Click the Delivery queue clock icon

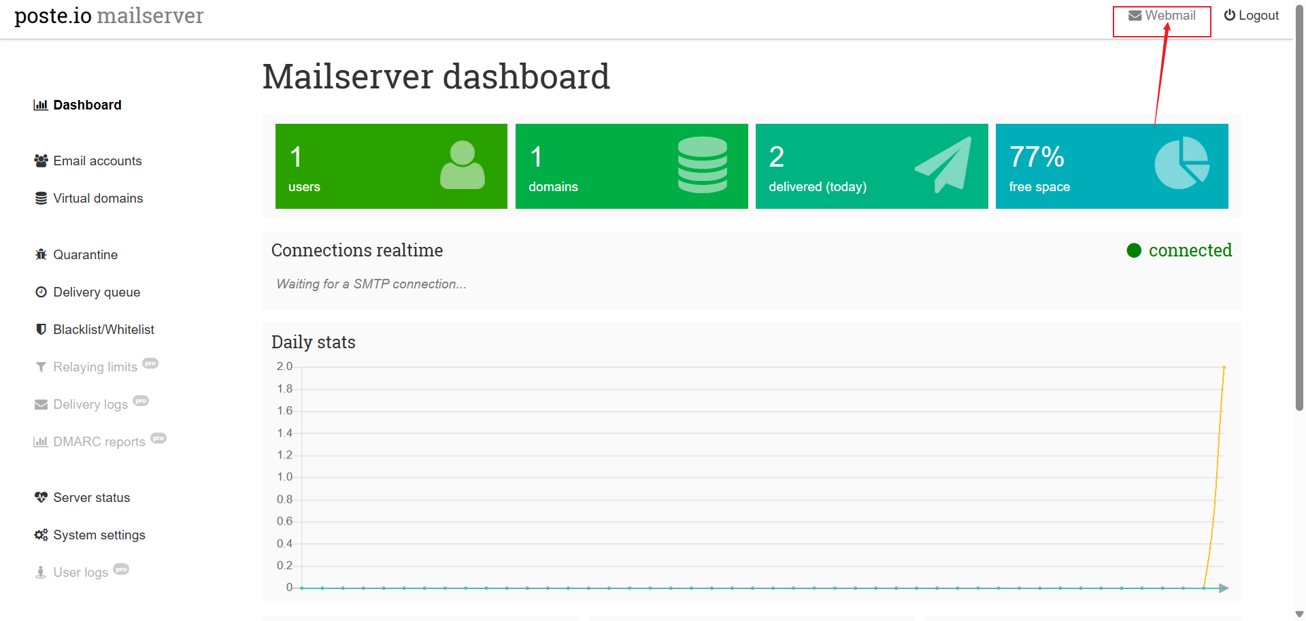point(41,292)
